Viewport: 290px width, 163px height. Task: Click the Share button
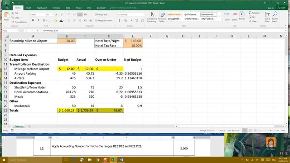[x=281, y=8]
